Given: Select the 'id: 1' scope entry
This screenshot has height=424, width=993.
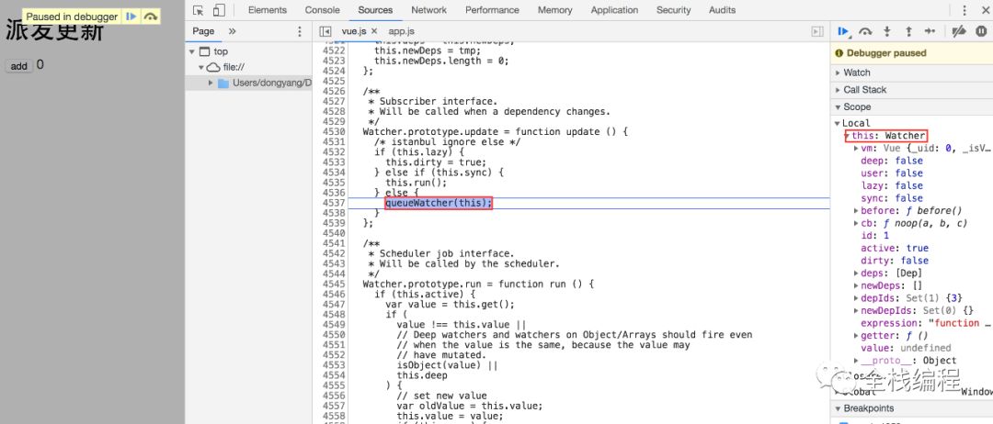Looking at the screenshot, I should [x=875, y=235].
